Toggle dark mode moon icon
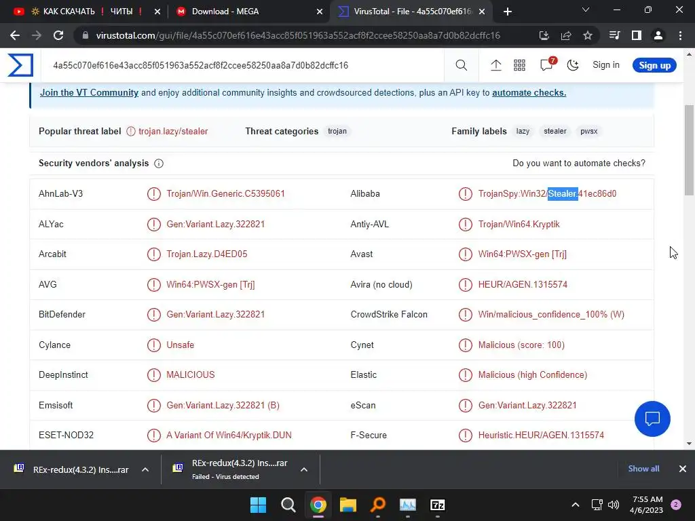This screenshot has width=695, height=521. [573, 65]
